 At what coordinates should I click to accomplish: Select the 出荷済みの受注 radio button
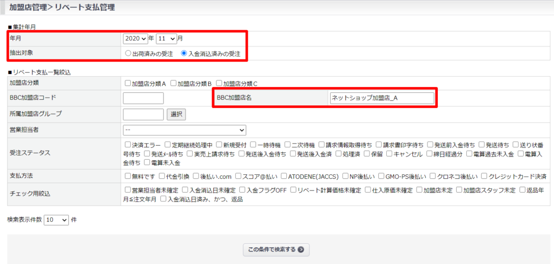128,54
